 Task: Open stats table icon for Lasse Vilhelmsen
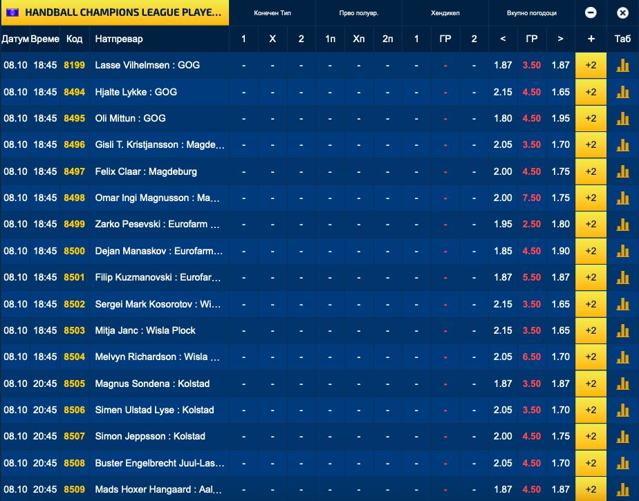622,65
